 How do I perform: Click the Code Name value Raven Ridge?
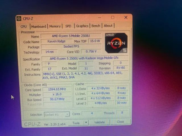(57, 41)
